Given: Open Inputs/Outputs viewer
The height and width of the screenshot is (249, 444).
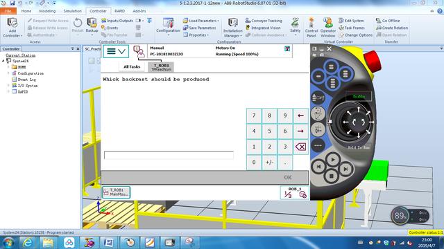Looking at the screenshot, I should (117, 21).
